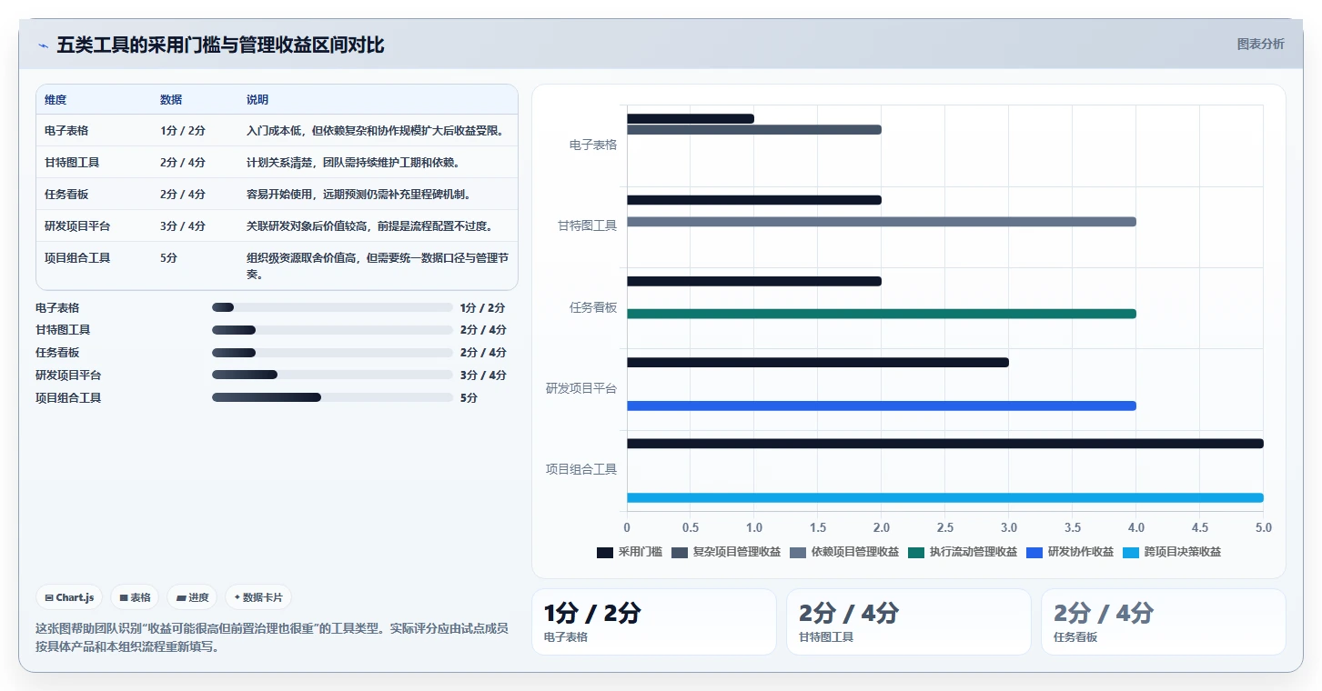Click the gray 复杂项目管理收益 bar for 电子表格

754,129
